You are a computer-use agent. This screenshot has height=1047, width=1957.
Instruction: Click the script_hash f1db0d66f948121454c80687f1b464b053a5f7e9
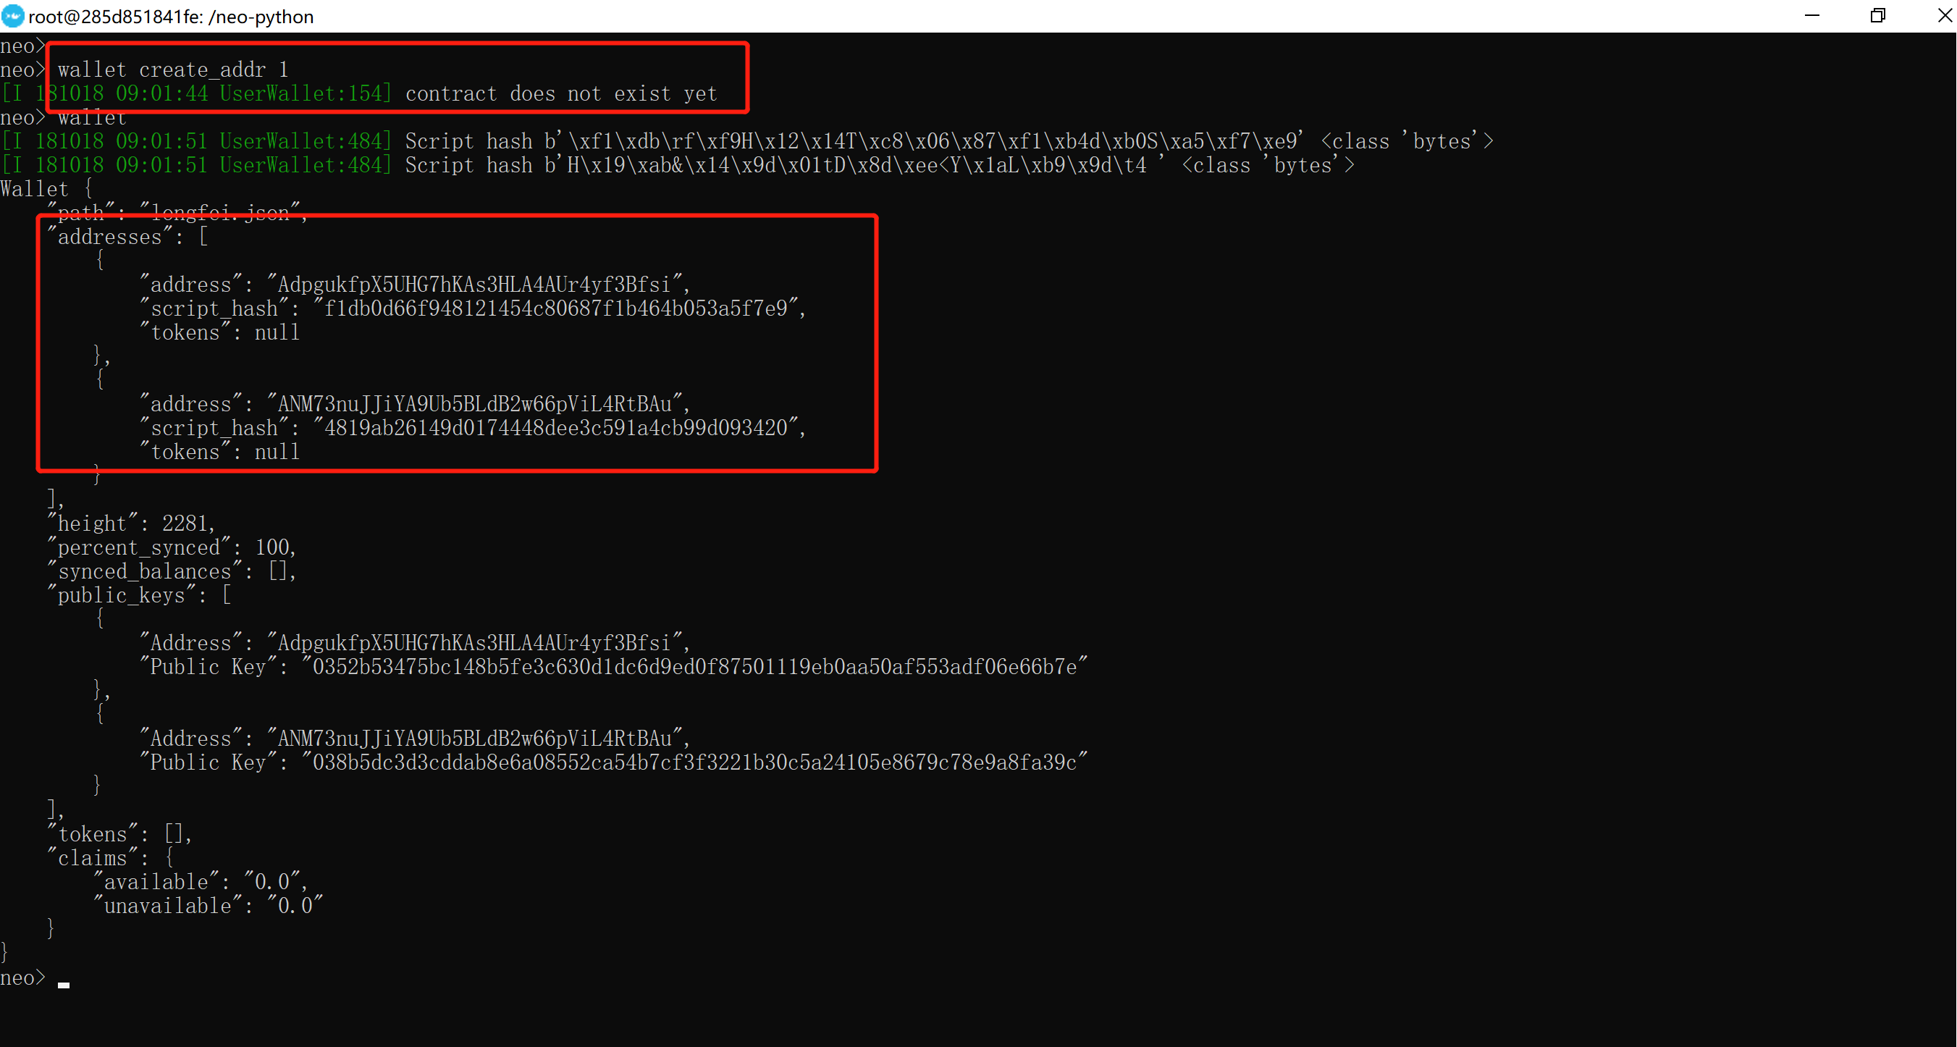tap(558, 308)
